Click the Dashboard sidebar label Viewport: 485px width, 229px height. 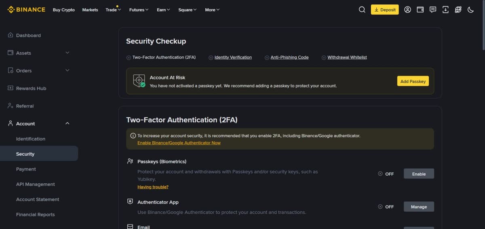point(28,35)
